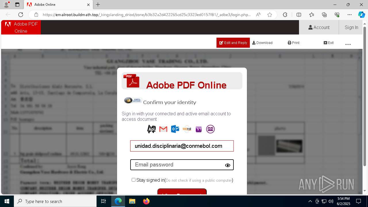Click the browser profile avatar

(6, 5)
